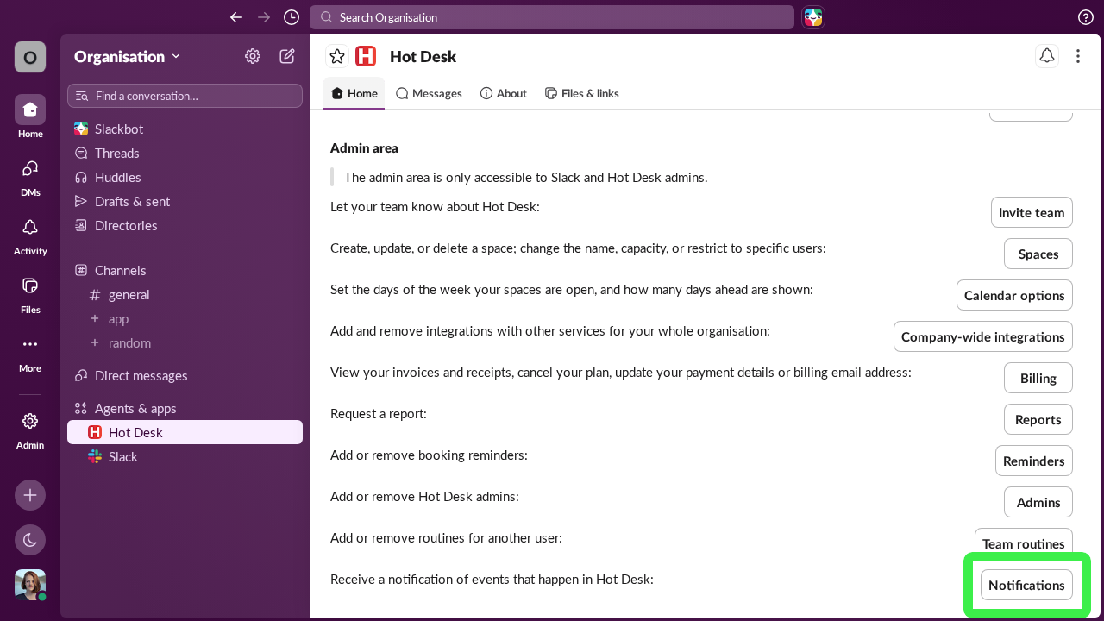Open the random channel

185,342
